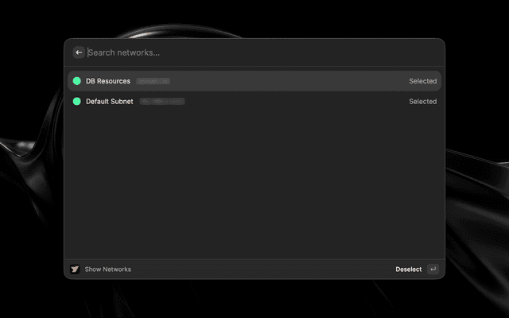Click the extension icon in the footer

tap(75, 270)
